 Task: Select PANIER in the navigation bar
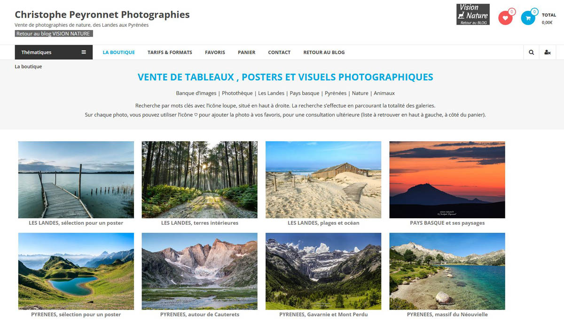(247, 52)
